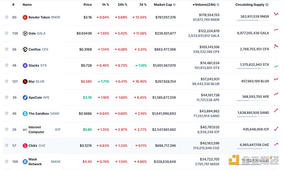The width and height of the screenshot is (284, 170).
Task: Sort by Name column header
Action: click(27, 5)
